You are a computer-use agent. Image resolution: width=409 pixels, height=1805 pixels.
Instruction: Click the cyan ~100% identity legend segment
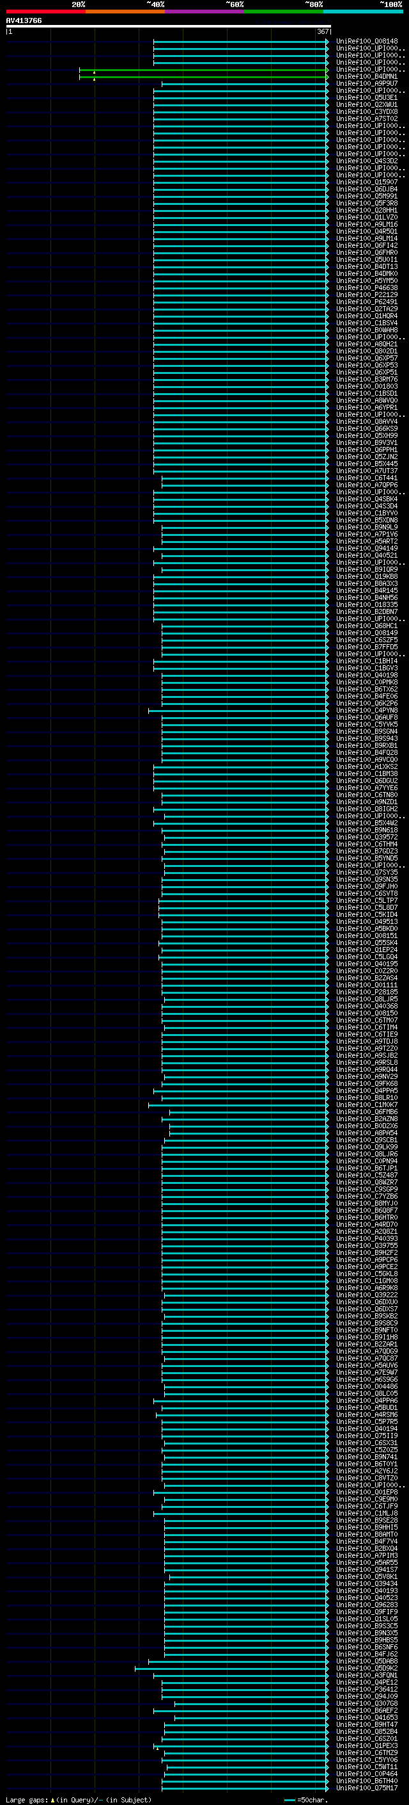363,12
